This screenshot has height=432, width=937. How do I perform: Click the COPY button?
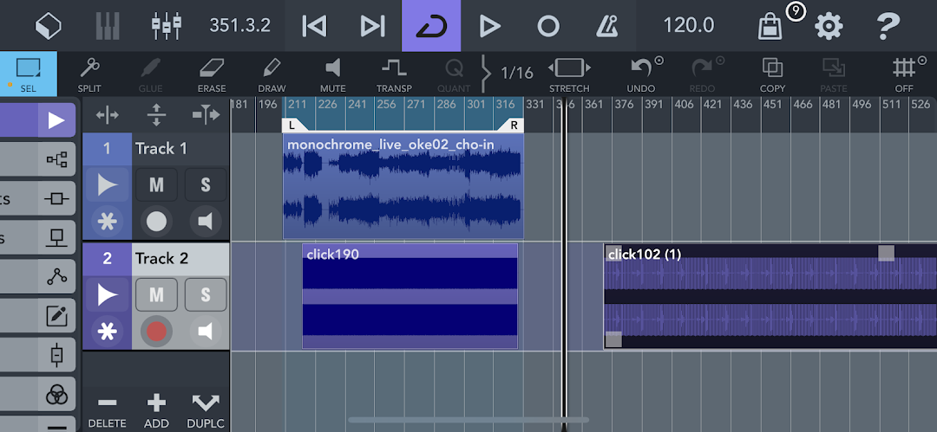click(x=773, y=74)
